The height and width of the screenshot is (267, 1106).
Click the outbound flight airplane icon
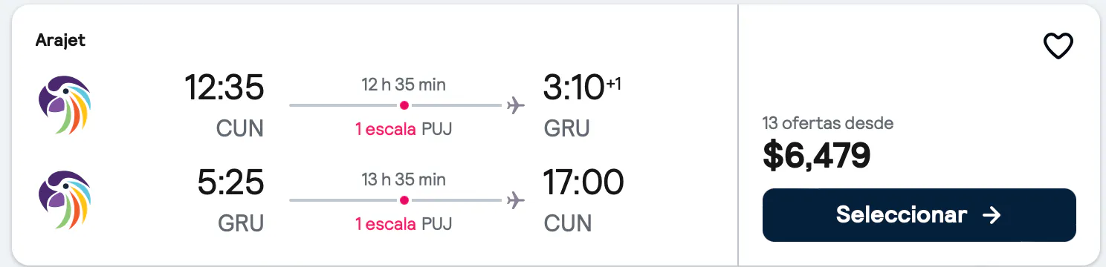click(x=515, y=105)
